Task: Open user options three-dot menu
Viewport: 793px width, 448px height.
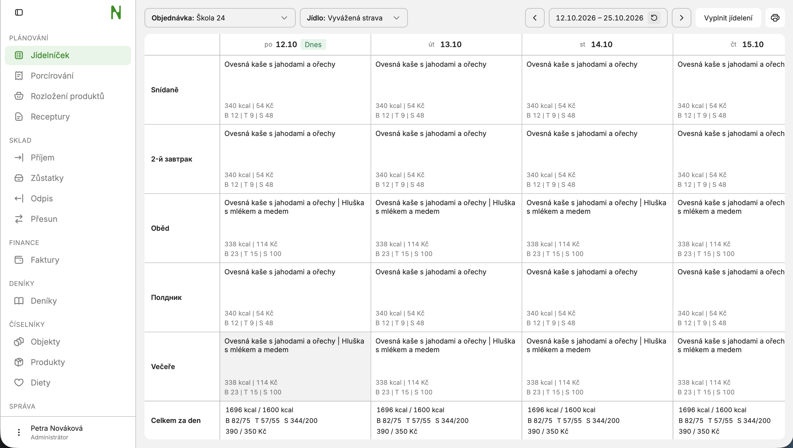Action: coord(19,432)
